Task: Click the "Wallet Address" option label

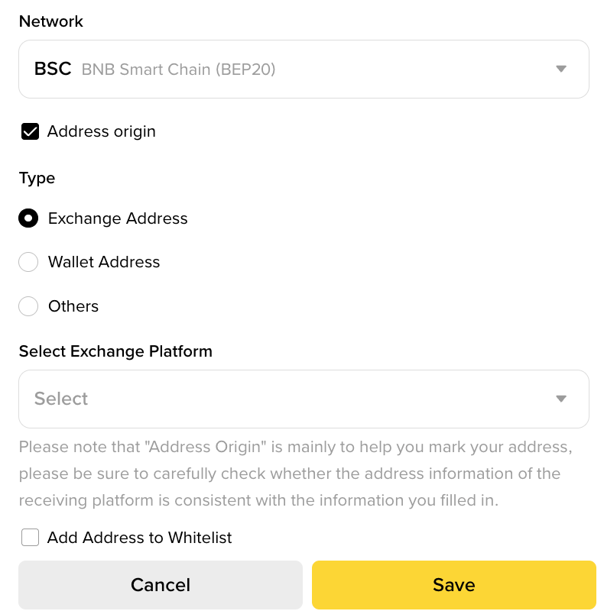Action: point(104,262)
